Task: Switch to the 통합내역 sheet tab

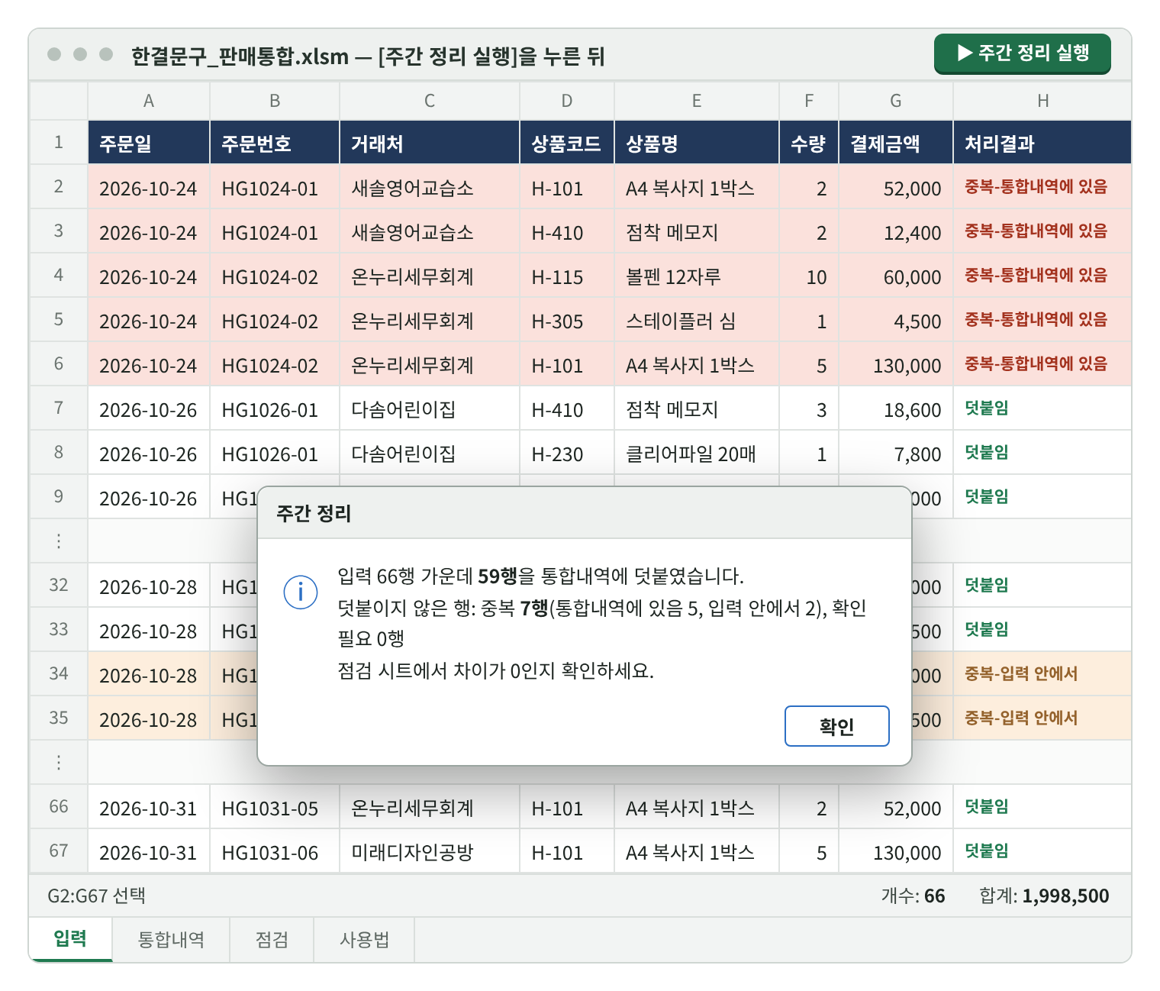Action: tap(171, 939)
